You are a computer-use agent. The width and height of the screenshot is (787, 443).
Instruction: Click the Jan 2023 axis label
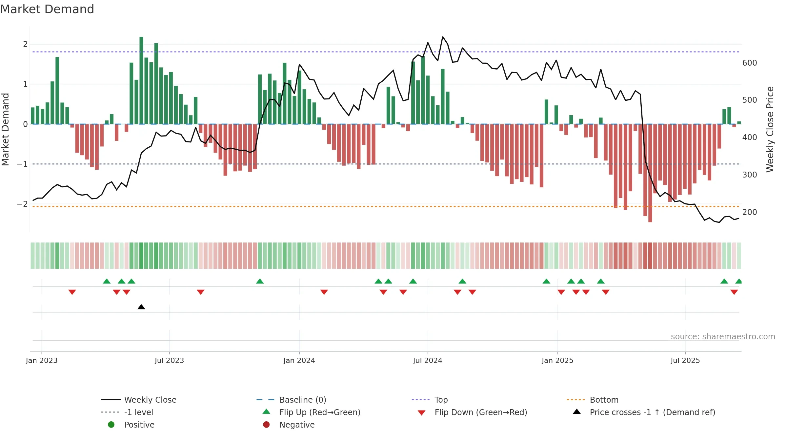coord(42,360)
